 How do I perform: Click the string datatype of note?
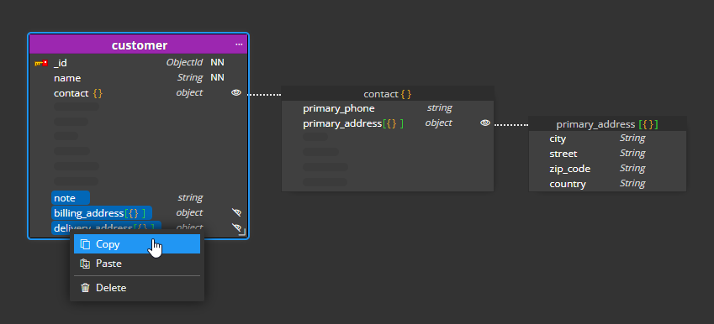[x=190, y=197]
